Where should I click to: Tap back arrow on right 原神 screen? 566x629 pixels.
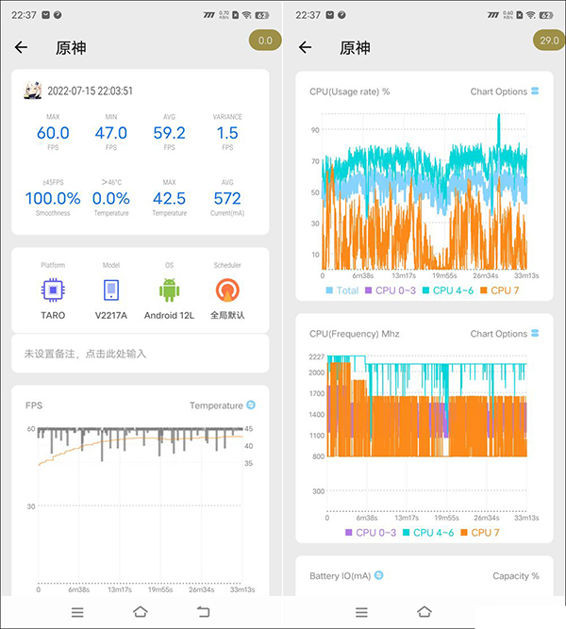pyautogui.click(x=305, y=47)
